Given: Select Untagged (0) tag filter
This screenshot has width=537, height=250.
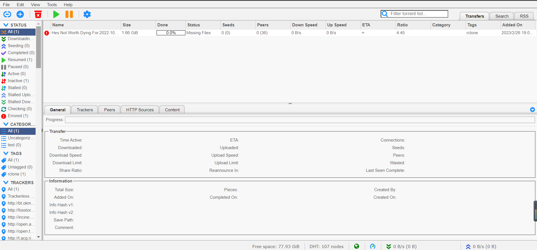Looking at the screenshot, I should [x=18, y=167].
